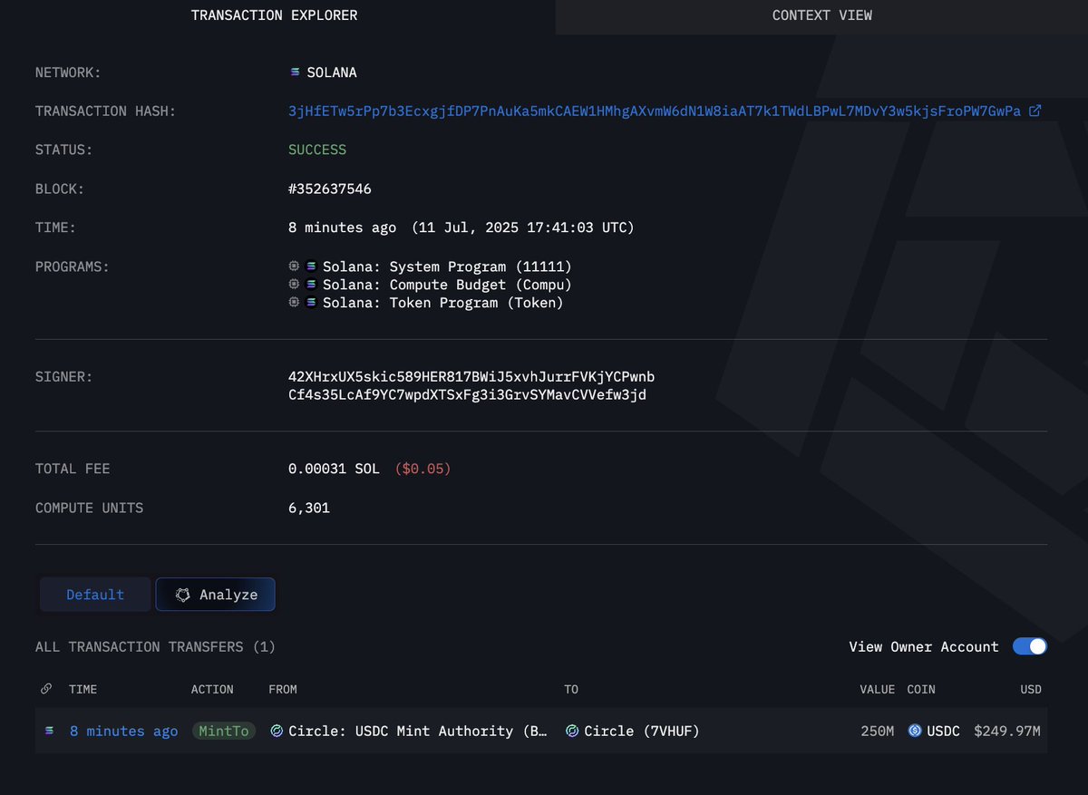1088x795 pixels.
Task: Sort transfers by the TIME column
Action: [x=83, y=689]
